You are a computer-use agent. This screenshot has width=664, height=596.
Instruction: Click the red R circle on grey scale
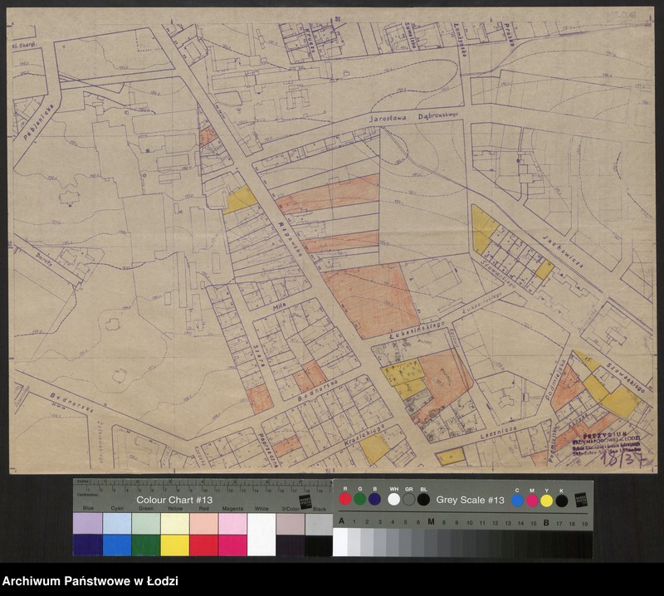pyautogui.click(x=345, y=499)
